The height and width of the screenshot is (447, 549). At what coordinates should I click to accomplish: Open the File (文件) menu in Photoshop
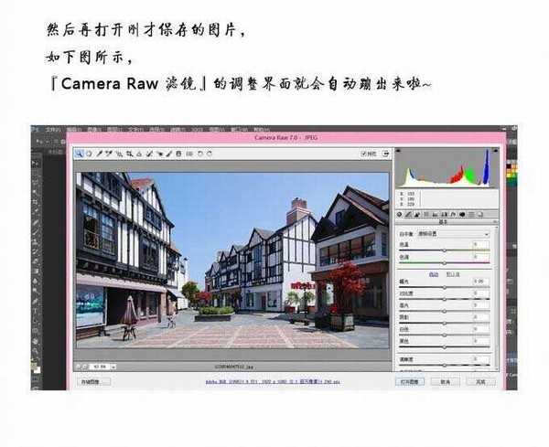51,130
